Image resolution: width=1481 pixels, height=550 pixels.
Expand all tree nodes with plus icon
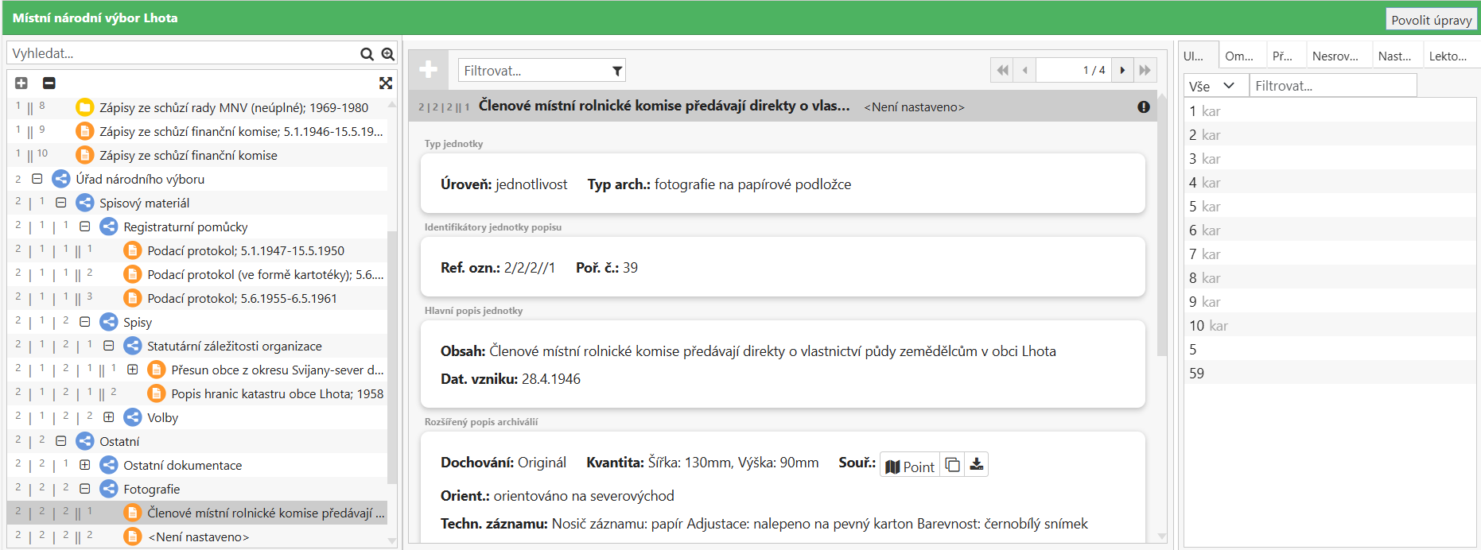pos(21,83)
